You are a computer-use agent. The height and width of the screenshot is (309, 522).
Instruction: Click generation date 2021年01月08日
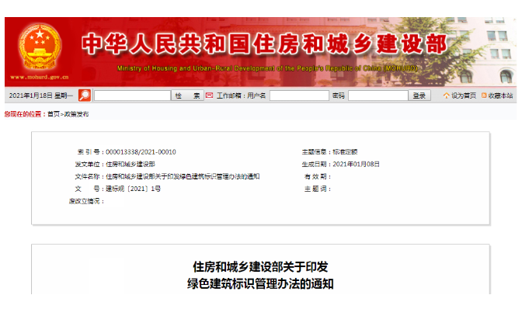point(357,165)
